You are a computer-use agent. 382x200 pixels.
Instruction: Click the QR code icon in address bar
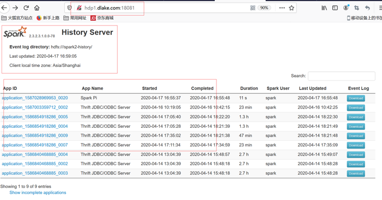click(253, 8)
